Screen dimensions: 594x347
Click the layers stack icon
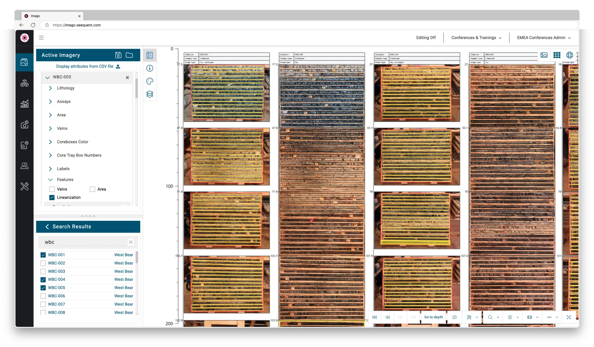tap(149, 94)
